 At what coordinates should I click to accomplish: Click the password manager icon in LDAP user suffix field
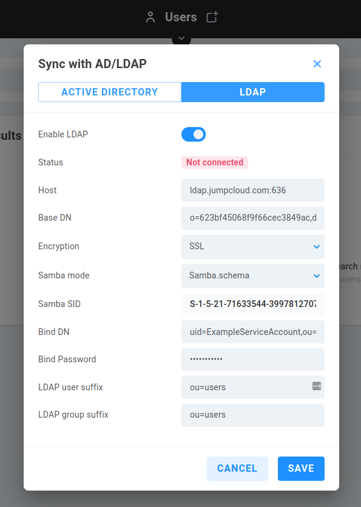pyautogui.click(x=317, y=386)
